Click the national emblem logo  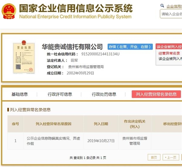(9, 11)
